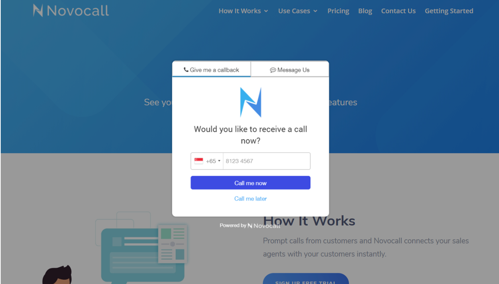499x284 pixels.
Task: Go to Contact Us
Action: pyautogui.click(x=398, y=11)
